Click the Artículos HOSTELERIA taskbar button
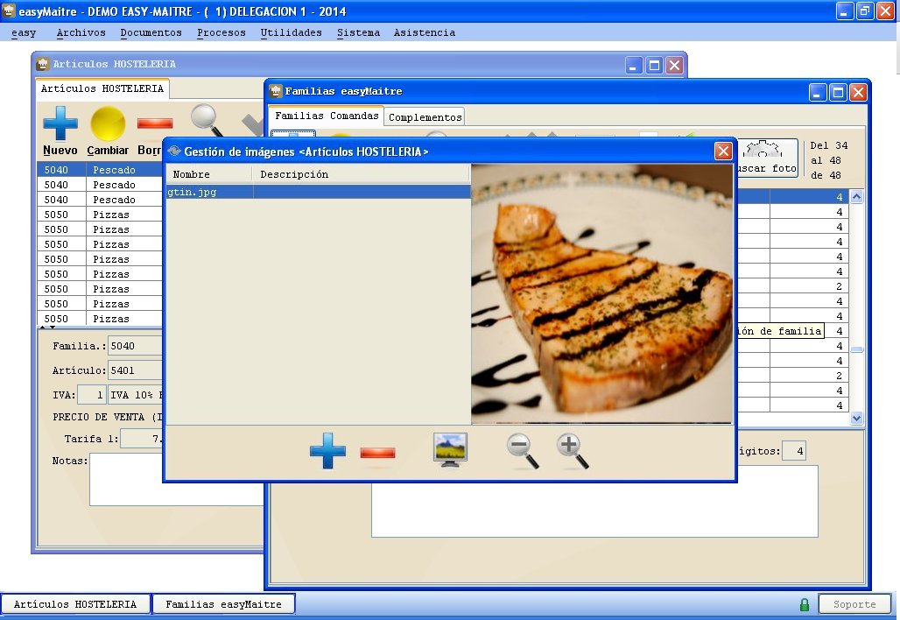The width and height of the screenshot is (900, 620). (x=75, y=604)
